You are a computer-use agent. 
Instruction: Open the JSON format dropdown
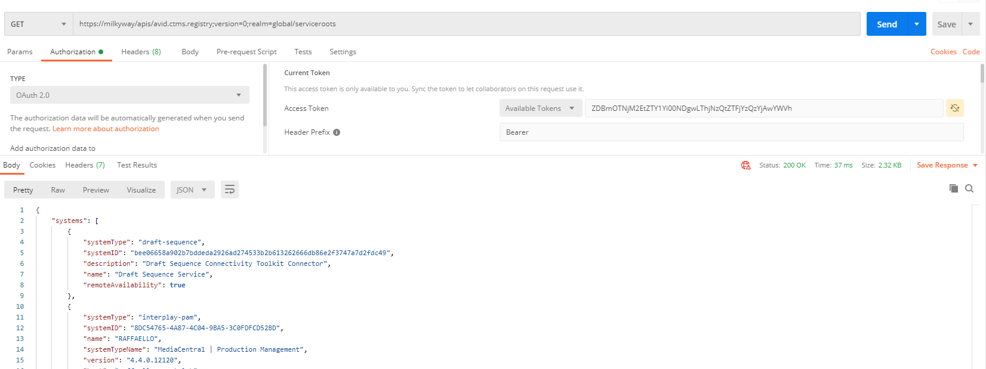192,190
